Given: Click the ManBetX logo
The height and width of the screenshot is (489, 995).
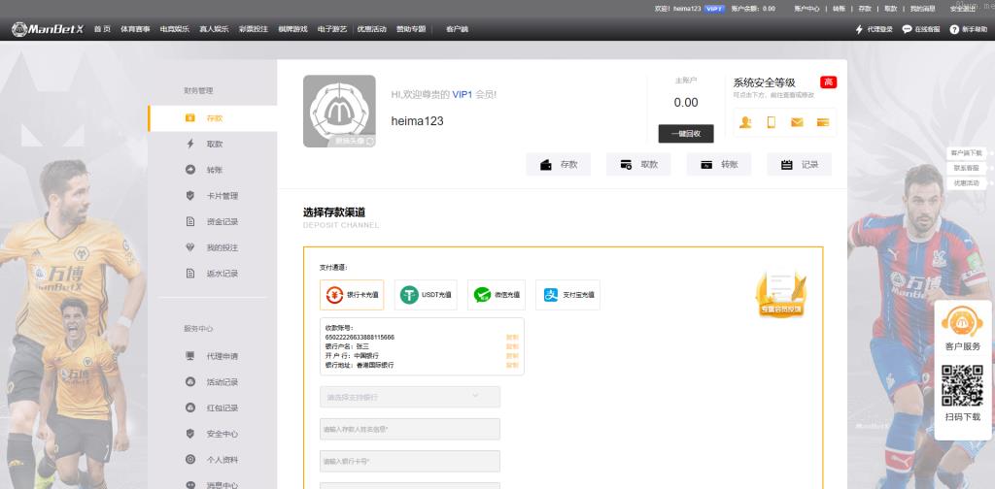Looking at the screenshot, I should (49, 29).
